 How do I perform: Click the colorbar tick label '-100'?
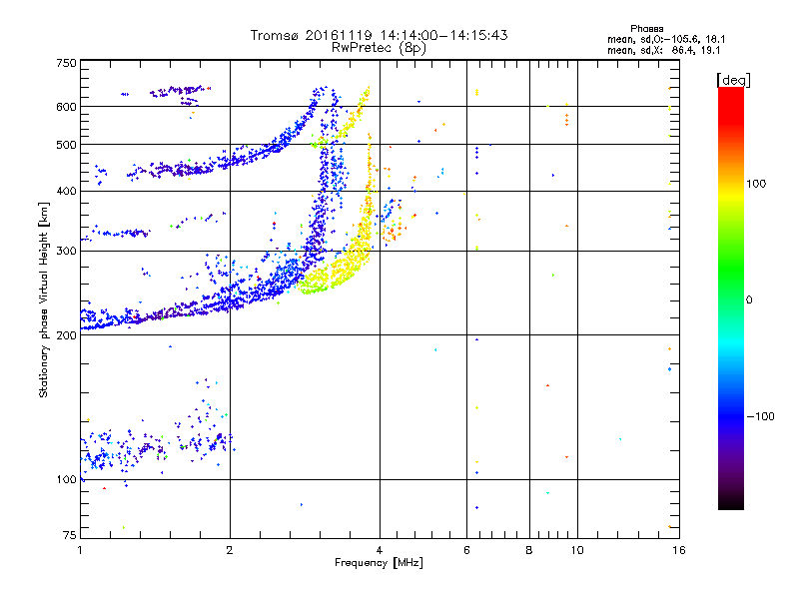(x=760, y=416)
